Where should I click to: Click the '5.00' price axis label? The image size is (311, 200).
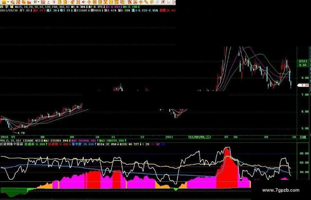click(x=305, y=128)
